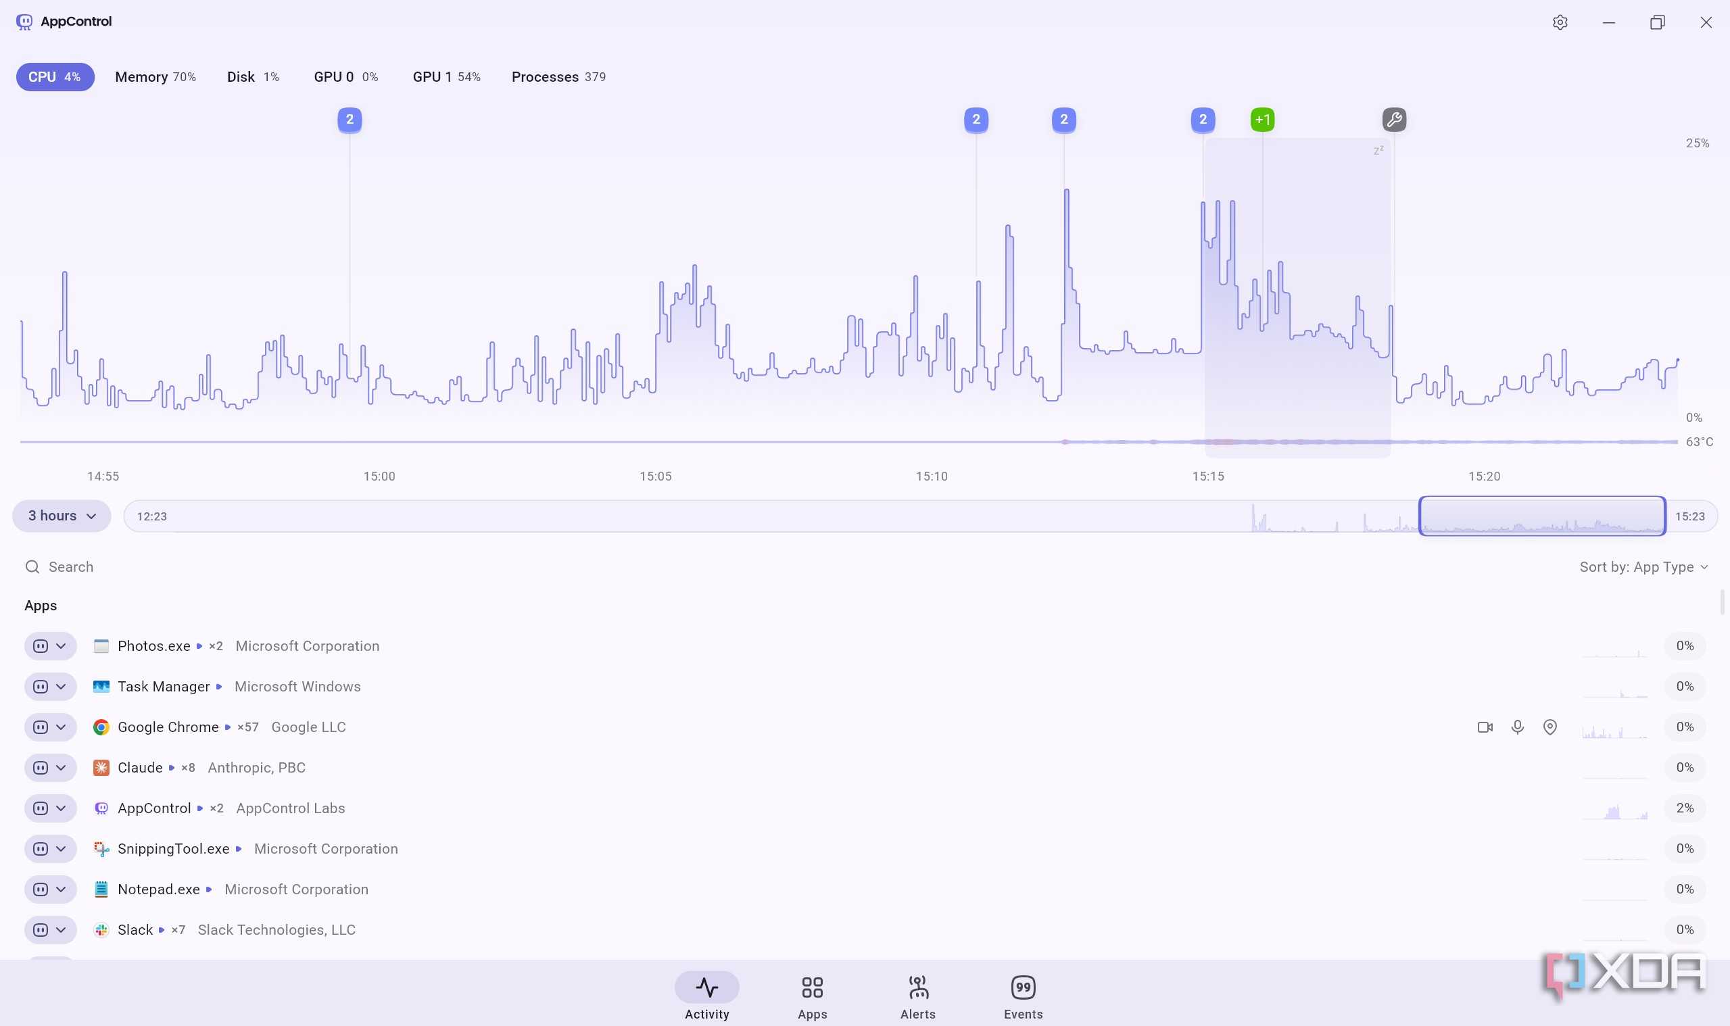
Task: Open the settings gear icon
Action: click(x=1560, y=22)
